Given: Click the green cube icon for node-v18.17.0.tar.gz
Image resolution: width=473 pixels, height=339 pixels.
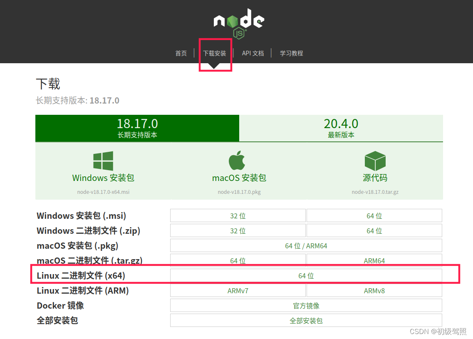Looking at the screenshot, I should tap(375, 161).
